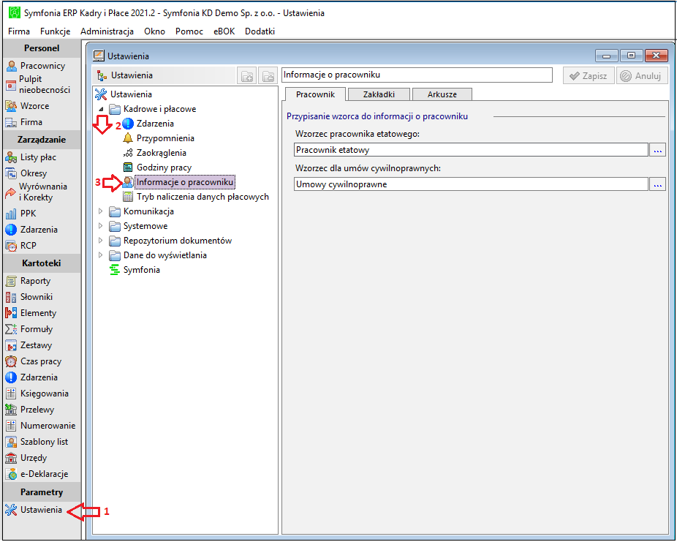The height and width of the screenshot is (542, 677).
Task: Browse for Wzorzec pracownika etatowego
Action: point(657,150)
